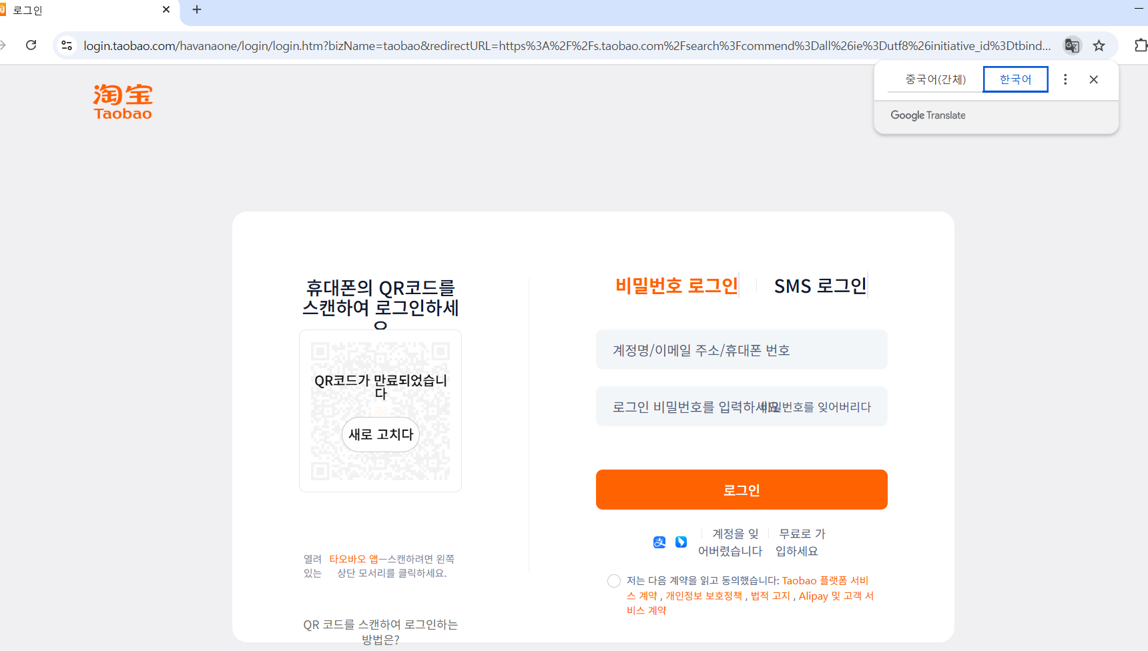Click the Taobao logo
1148x651 pixels.
coord(123,102)
